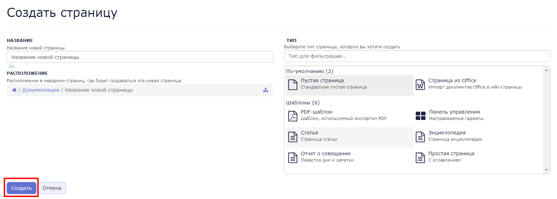Choose the Простая страница title
557x199 pixels.
[x=451, y=153]
